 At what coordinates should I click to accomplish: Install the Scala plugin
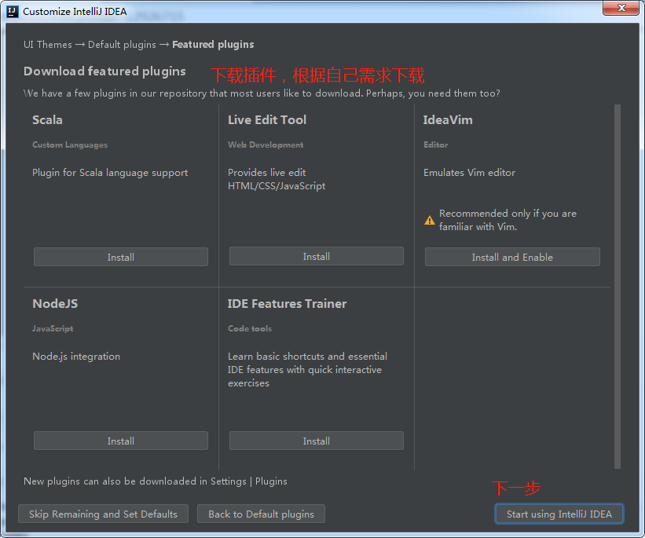point(121,257)
